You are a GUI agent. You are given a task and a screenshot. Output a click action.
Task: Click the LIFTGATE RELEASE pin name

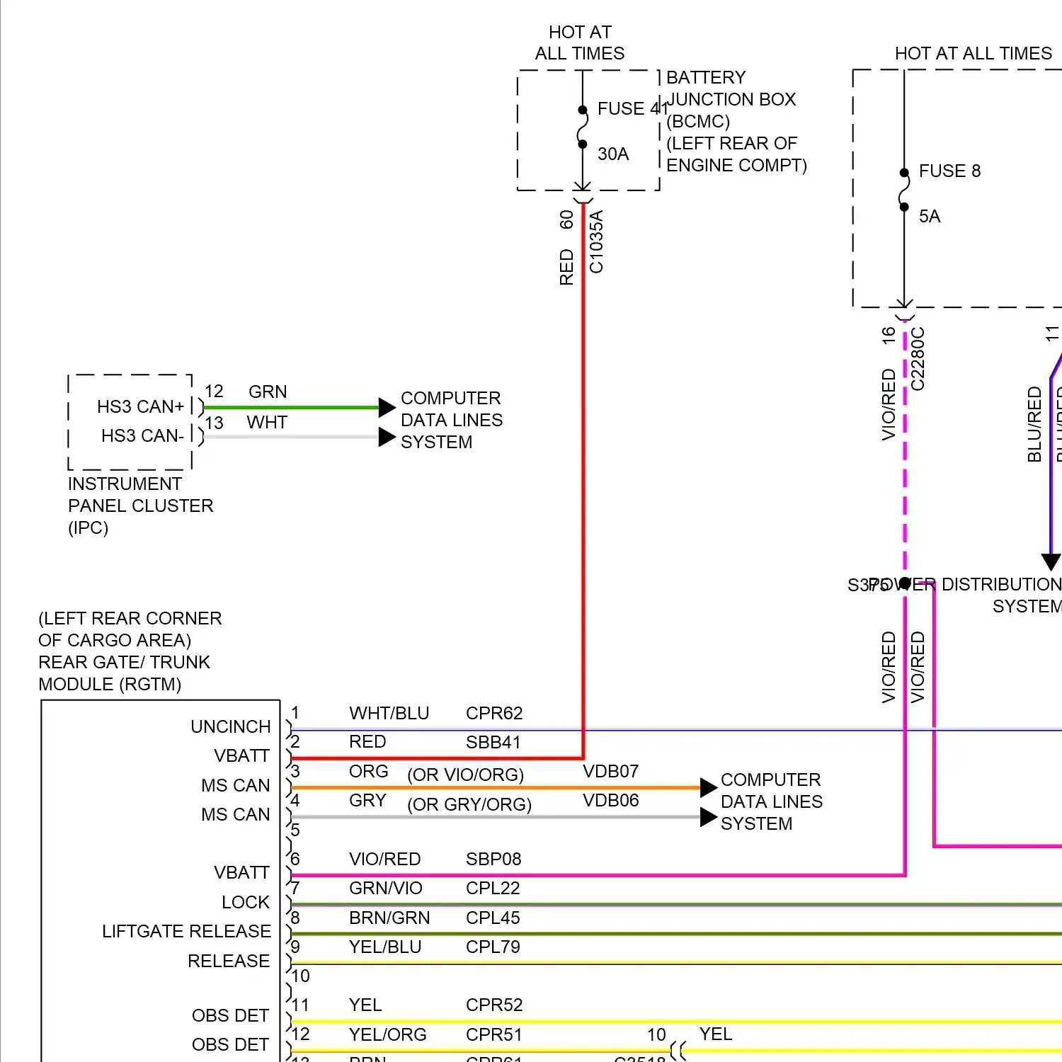pyautogui.click(x=187, y=931)
